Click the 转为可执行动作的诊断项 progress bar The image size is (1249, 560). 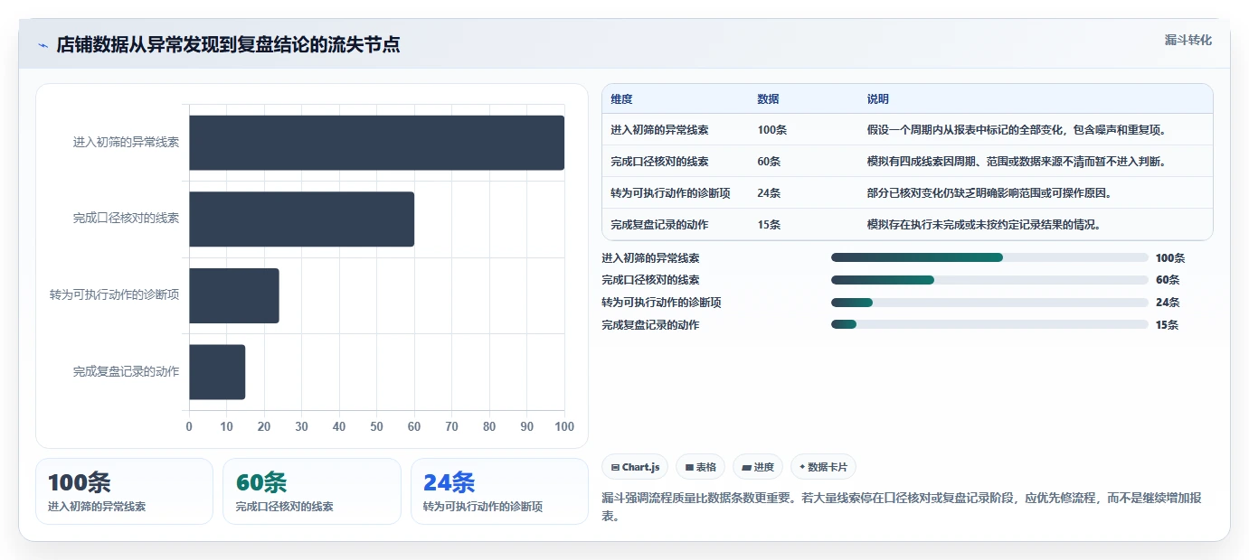pos(989,303)
